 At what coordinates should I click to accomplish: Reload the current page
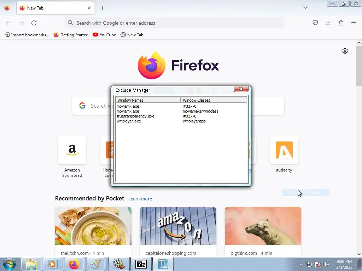(34, 23)
